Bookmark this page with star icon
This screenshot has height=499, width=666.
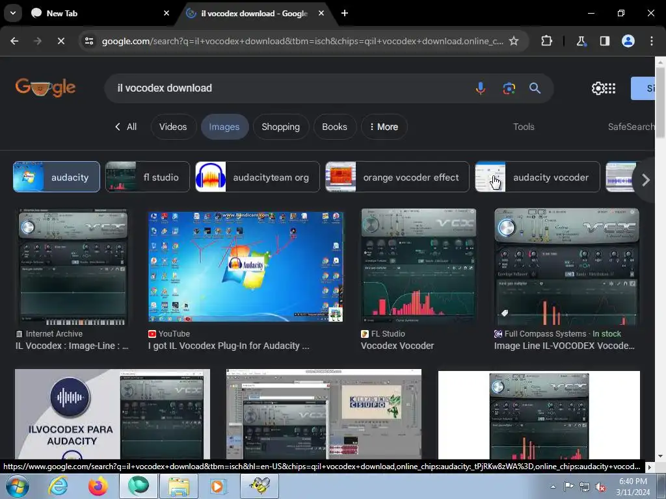coord(514,41)
